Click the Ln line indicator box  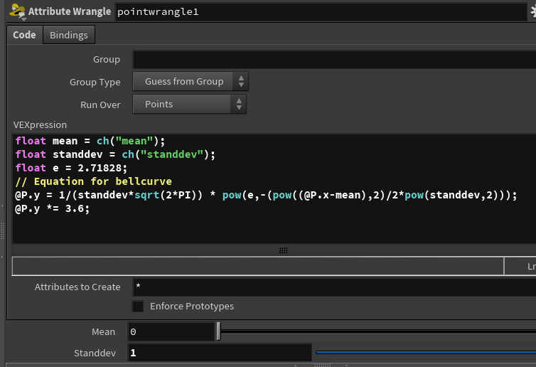tap(520, 266)
